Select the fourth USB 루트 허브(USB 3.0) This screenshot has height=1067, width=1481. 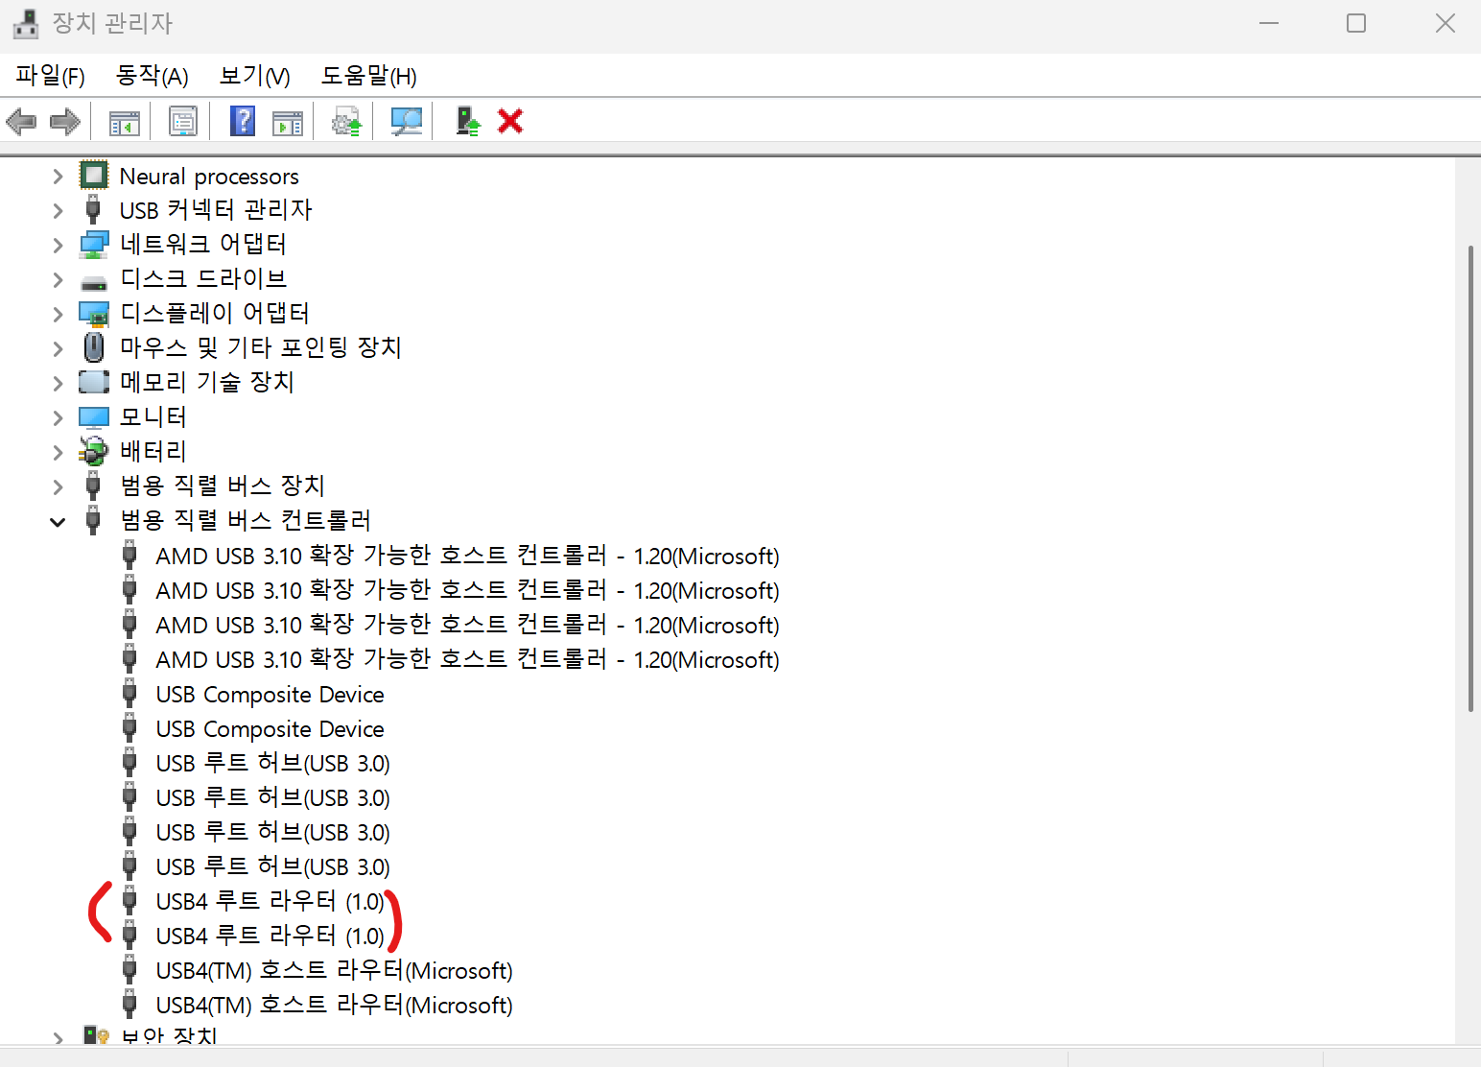(272, 866)
